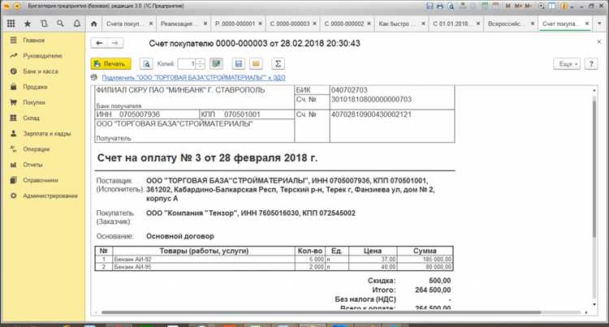Viewport: 609px width, 327px height.
Task: Open notifications bell icon
Action: click(77, 24)
